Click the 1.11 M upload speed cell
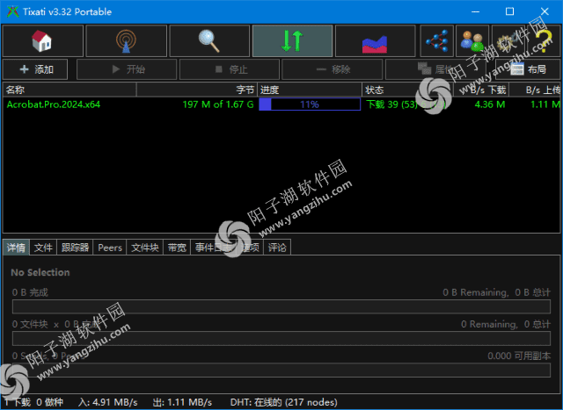The image size is (563, 410). [x=545, y=104]
